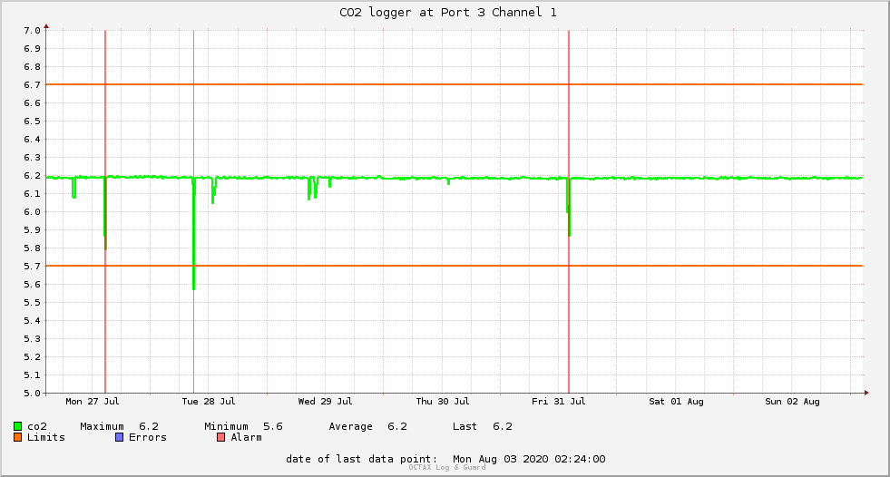Click 'Minimum 5.6' statistic

coord(243,426)
